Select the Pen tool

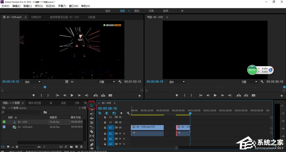(x=92, y=145)
